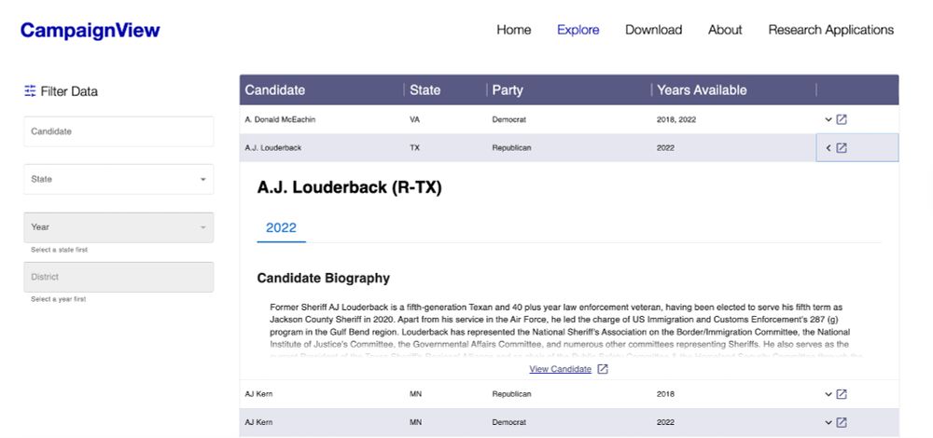Viewport: 933px width, 438px height.
Task: Click the View Candidate link
Action: [561, 369]
